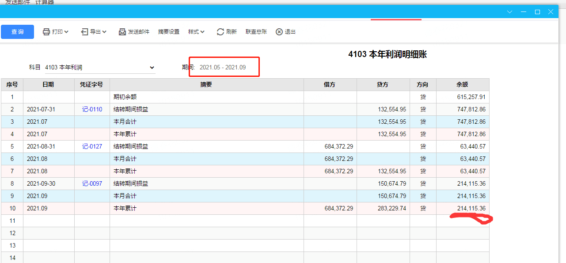Expand the print (打印) dropdown arrow
Screen dimensions: 566x263
[66, 32]
